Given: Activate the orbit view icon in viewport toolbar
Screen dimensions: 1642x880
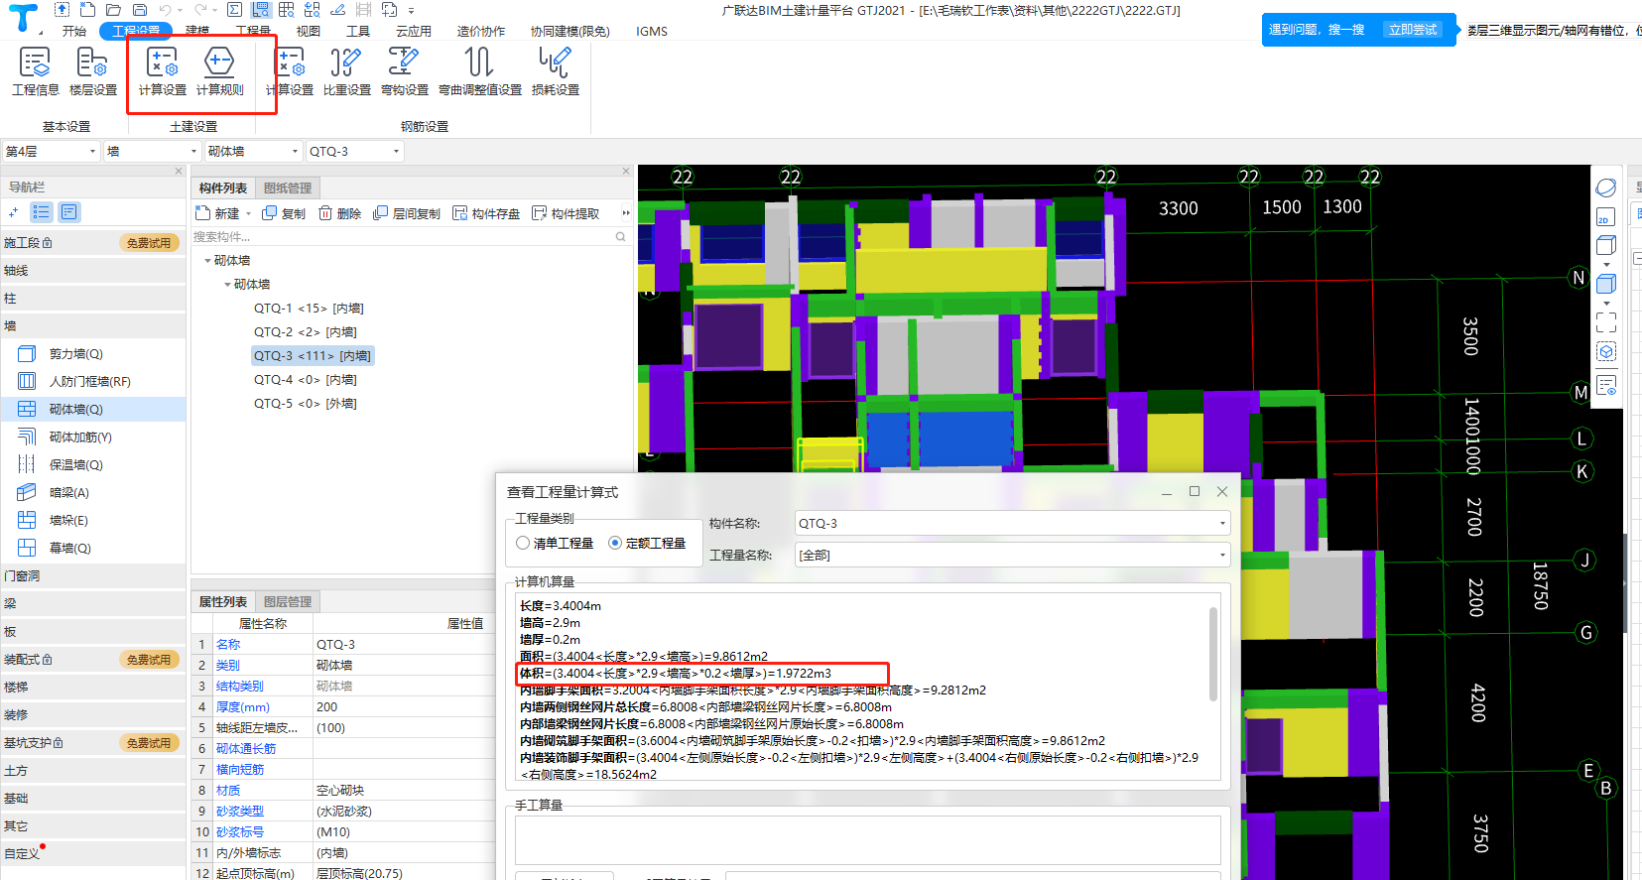Looking at the screenshot, I should tap(1606, 188).
